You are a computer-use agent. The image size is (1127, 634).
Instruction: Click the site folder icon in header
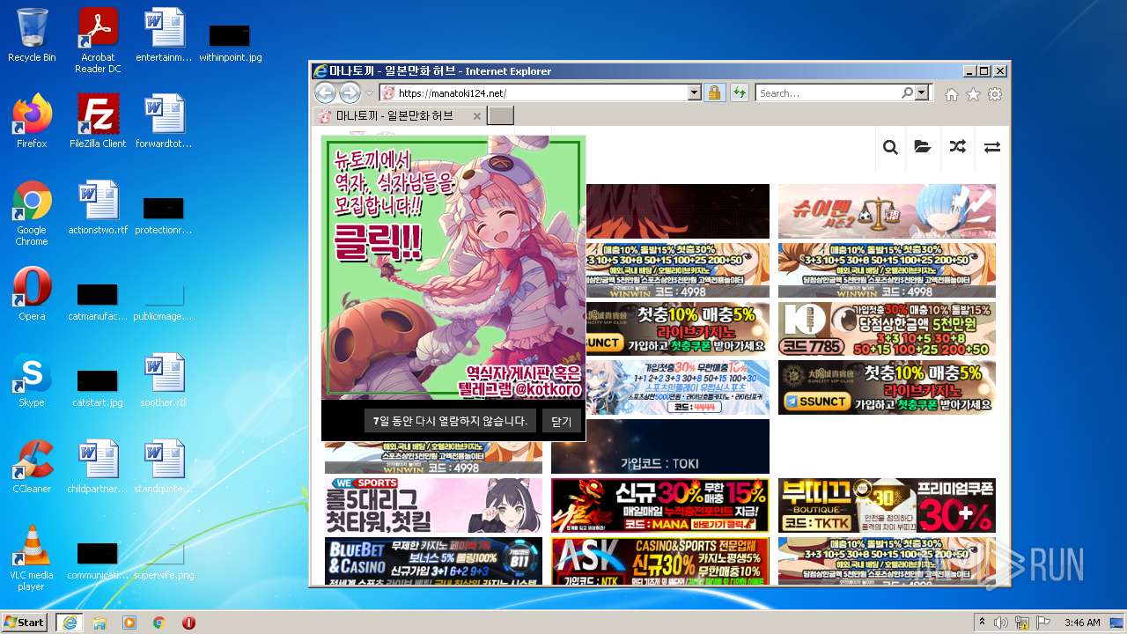923,147
